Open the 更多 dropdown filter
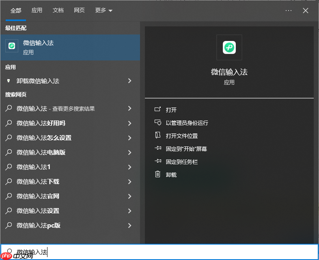The height and width of the screenshot is (260, 319). pyautogui.click(x=104, y=10)
